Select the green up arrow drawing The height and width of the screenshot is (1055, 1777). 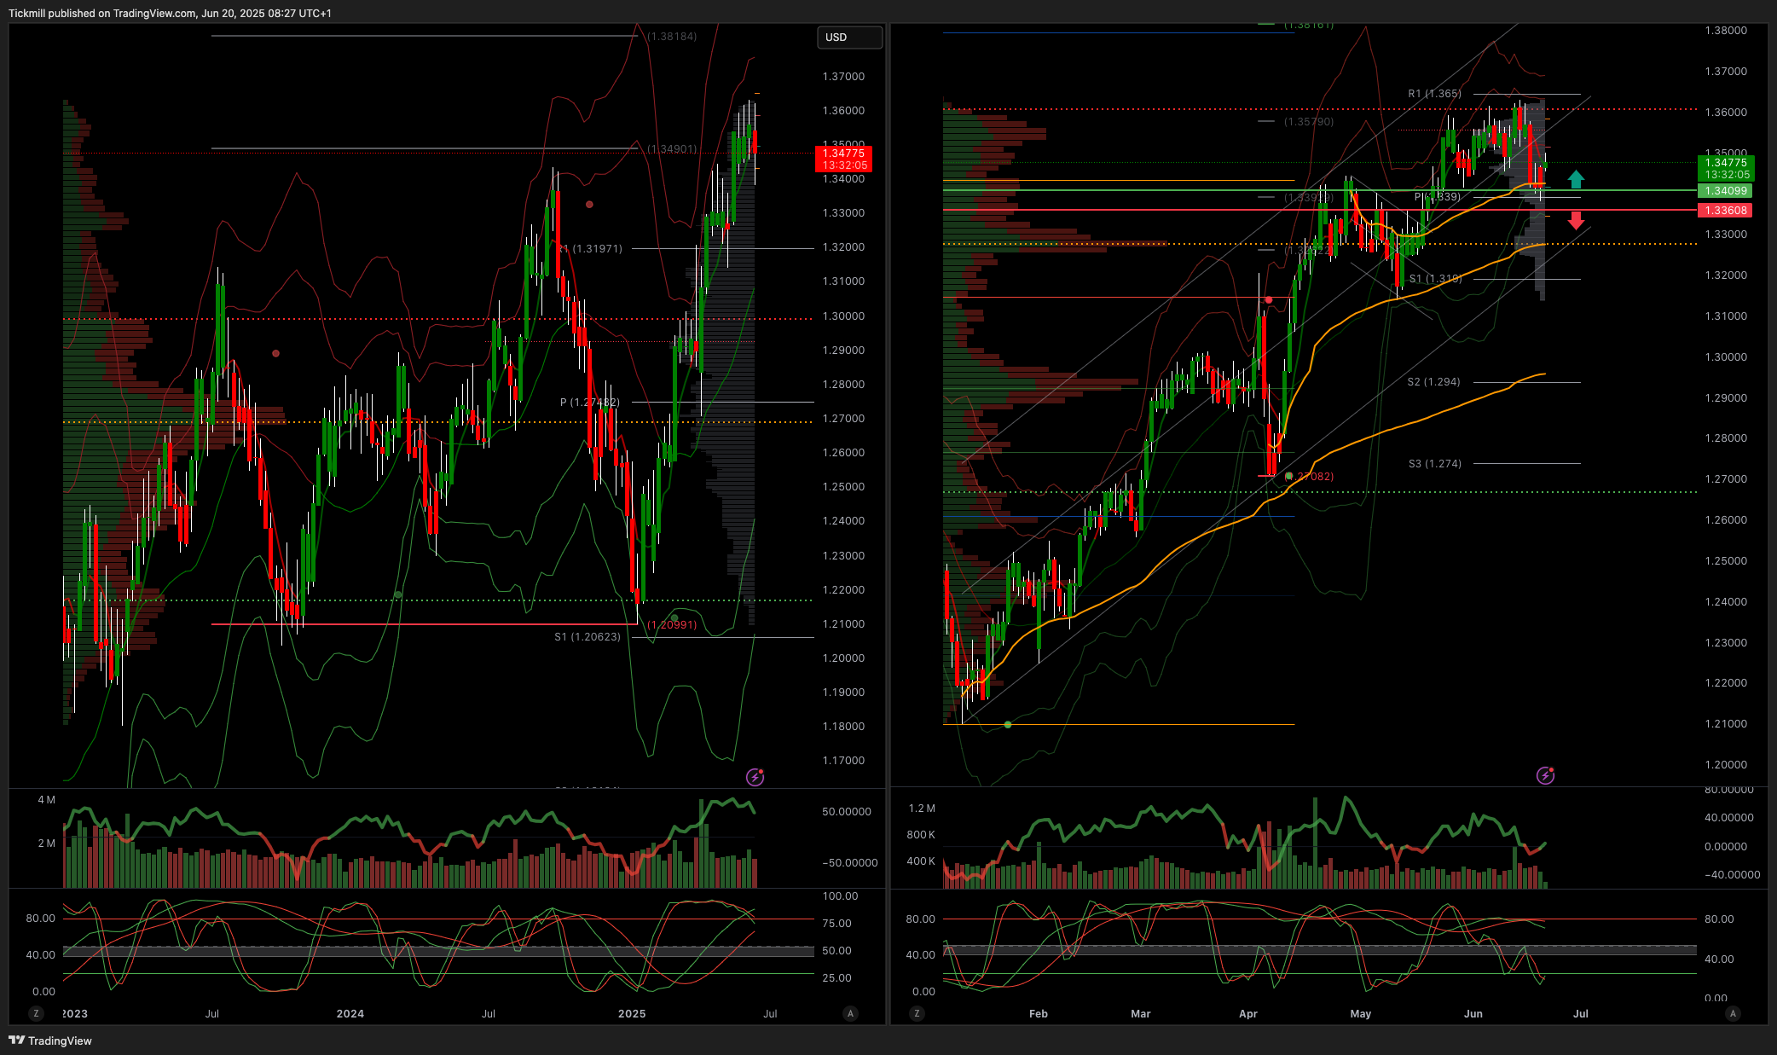1576,179
